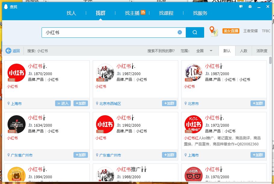Expand the 范围 全国 dropdown
This screenshot has width=274, height=184.
click(204, 51)
